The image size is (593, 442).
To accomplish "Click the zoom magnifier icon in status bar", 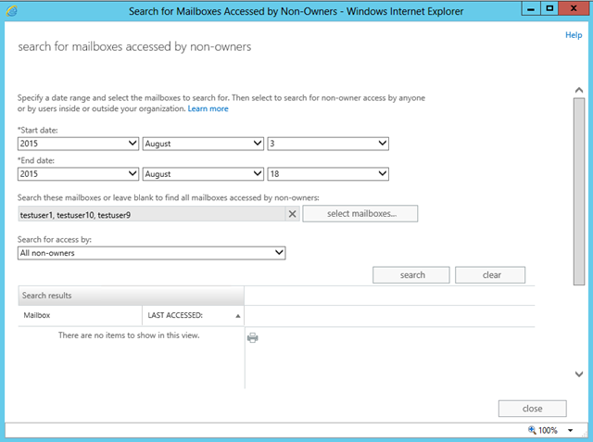I will pyautogui.click(x=532, y=430).
